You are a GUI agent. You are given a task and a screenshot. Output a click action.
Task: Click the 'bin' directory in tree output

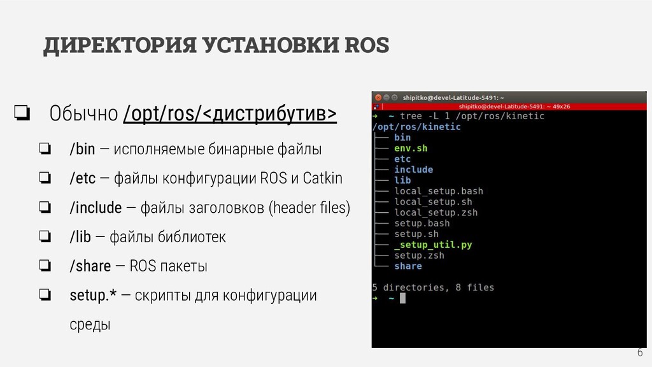pyautogui.click(x=402, y=138)
